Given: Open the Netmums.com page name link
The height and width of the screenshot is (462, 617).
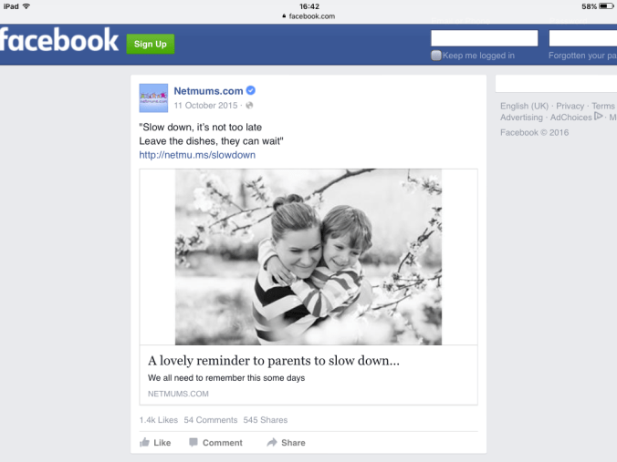Looking at the screenshot, I should coord(208,91).
